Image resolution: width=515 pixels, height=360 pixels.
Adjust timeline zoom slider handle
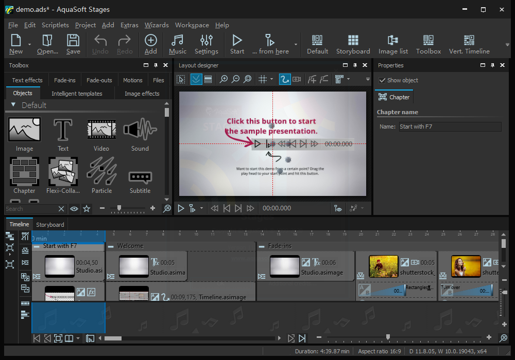[388, 337]
